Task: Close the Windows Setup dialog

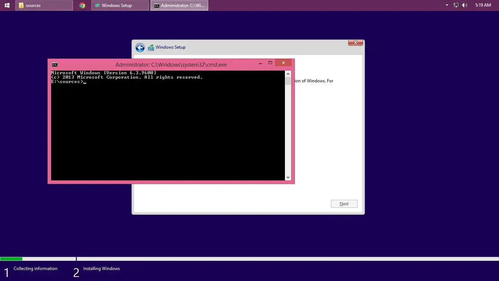Action: (x=355, y=43)
